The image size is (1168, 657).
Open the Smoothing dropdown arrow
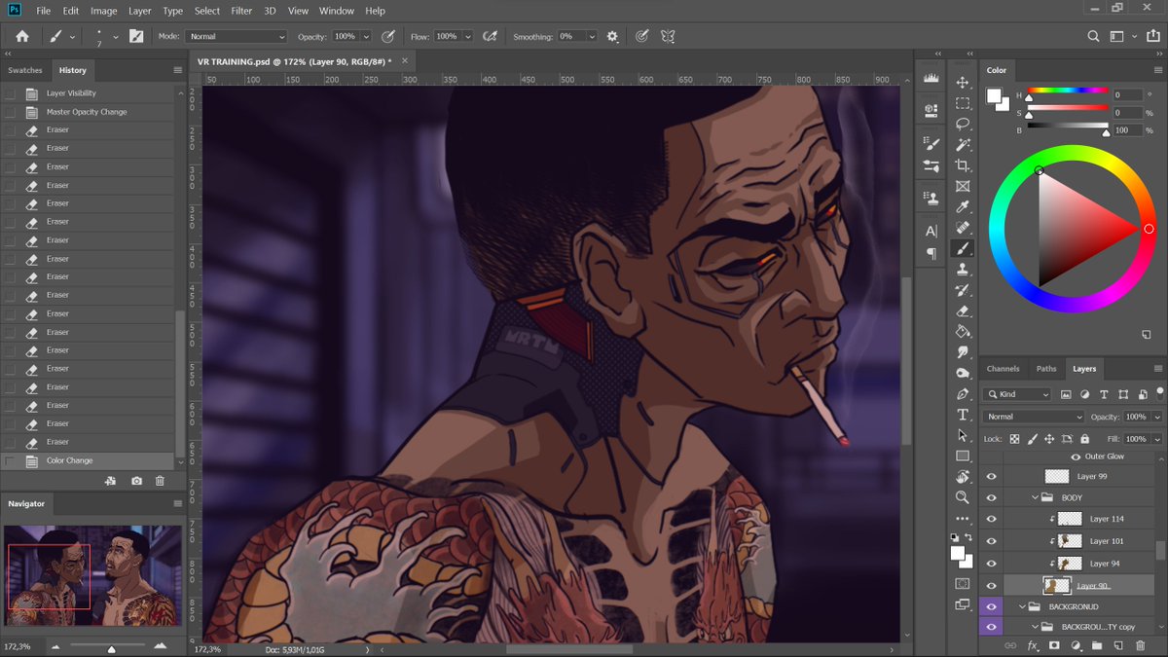click(x=591, y=36)
